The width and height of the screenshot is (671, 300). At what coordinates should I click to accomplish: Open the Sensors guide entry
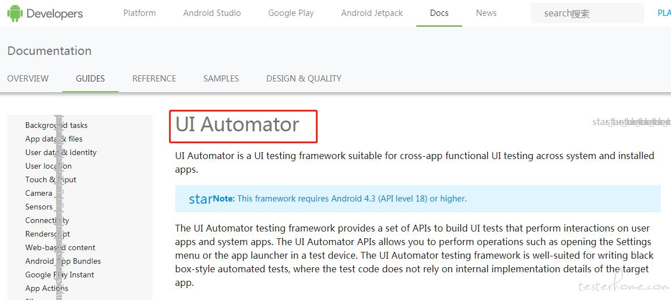click(x=39, y=207)
